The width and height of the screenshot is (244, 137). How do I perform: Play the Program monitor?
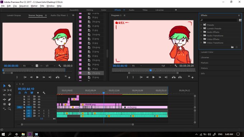pos(154,77)
